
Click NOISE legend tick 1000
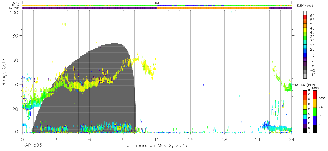pos(320,107)
